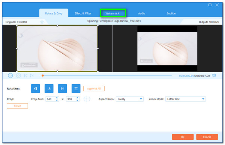Open the Aspect Ratio dropdown

(x=130, y=99)
